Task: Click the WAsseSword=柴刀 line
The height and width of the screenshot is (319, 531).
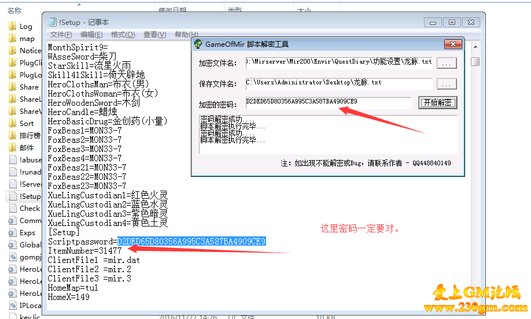Action: point(82,57)
